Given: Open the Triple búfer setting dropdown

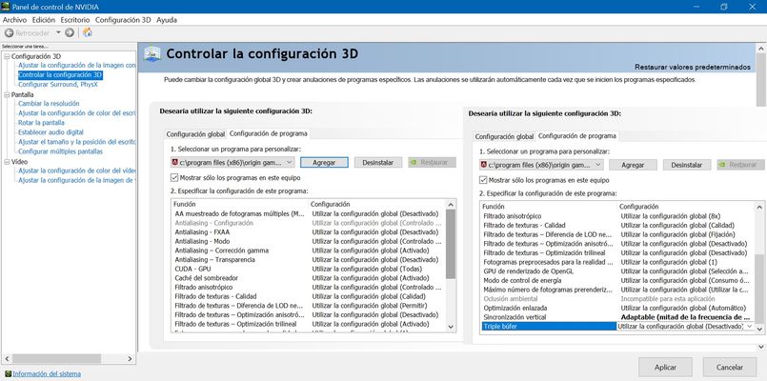Looking at the screenshot, I should (749, 326).
